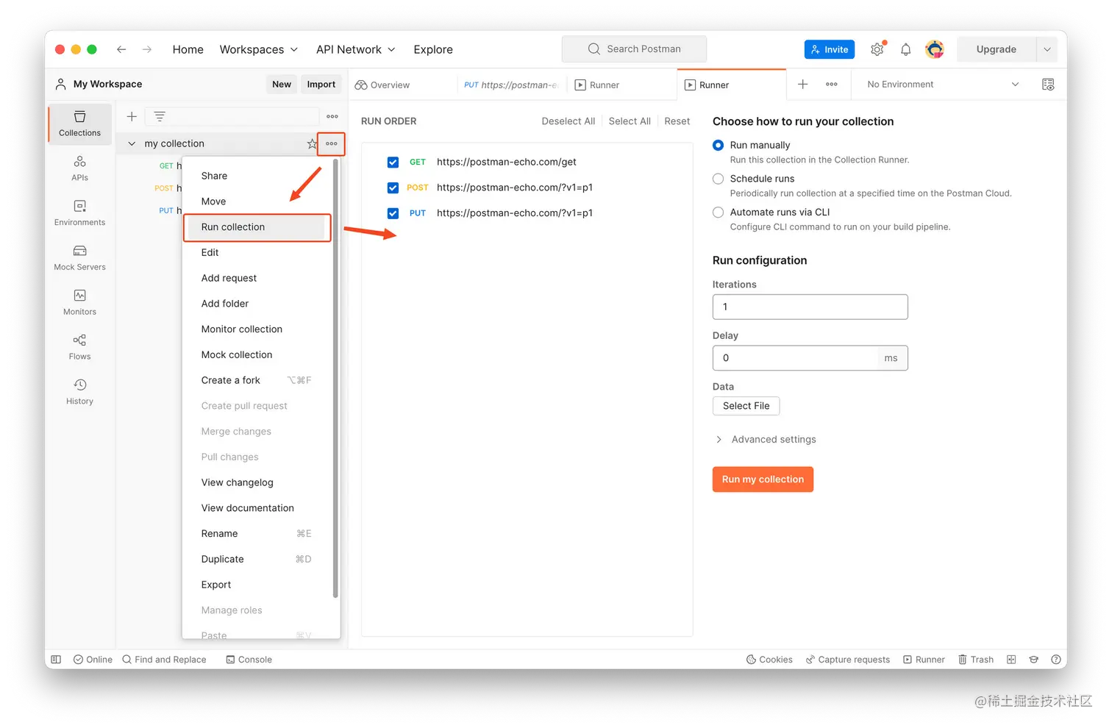Image resolution: width=1112 pixels, height=728 pixels.
Task: Open the Monitors sidebar section
Action: click(79, 303)
